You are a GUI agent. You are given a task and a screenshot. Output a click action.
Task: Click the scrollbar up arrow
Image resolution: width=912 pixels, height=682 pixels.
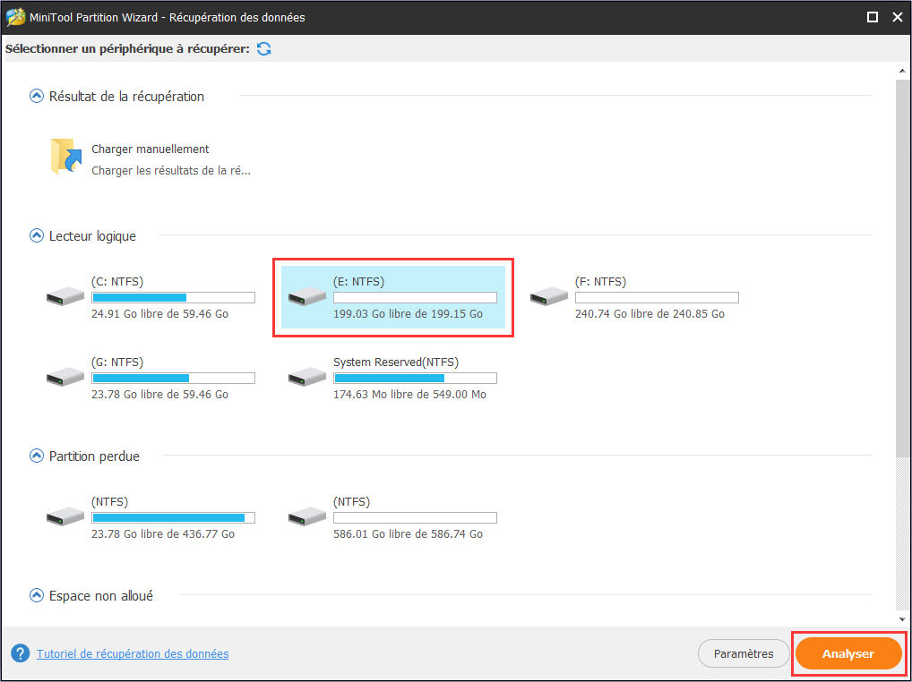click(901, 71)
